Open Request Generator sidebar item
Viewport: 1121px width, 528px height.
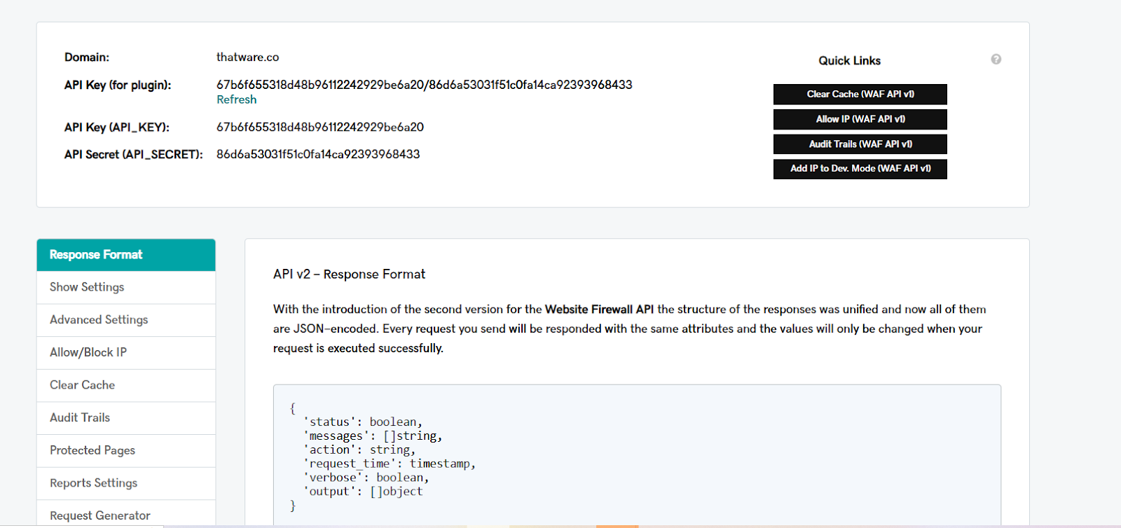(x=126, y=515)
